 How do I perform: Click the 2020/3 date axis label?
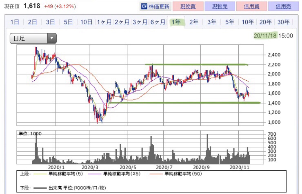click(x=90, y=167)
